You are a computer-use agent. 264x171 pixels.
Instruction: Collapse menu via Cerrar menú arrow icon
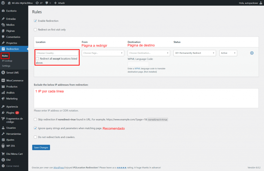[x=3, y=166]
